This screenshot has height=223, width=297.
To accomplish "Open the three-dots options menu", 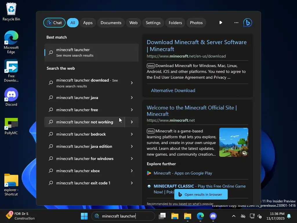I will pyautogui.click(x=236, y=23).
